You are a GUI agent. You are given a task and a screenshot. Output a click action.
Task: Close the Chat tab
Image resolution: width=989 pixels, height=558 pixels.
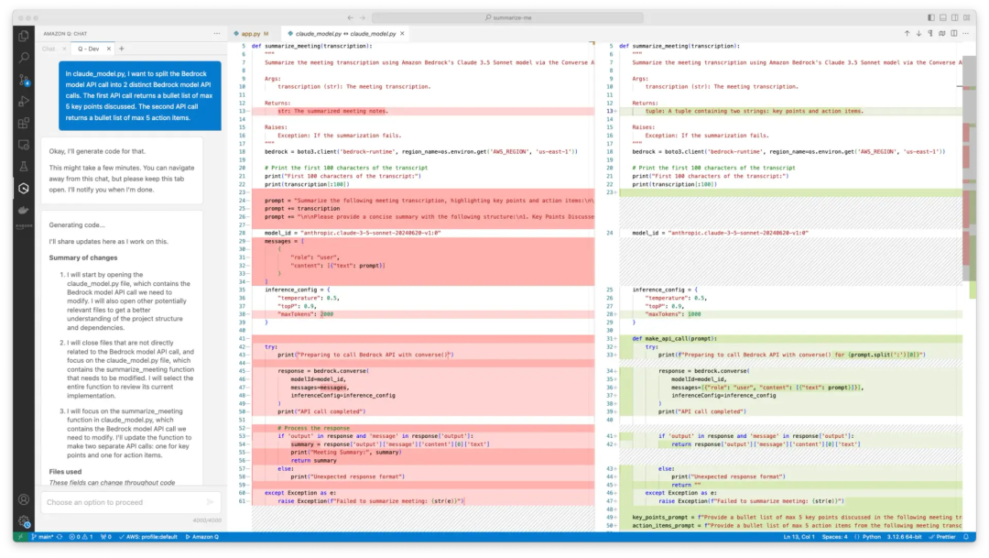(x=64, y=49)
